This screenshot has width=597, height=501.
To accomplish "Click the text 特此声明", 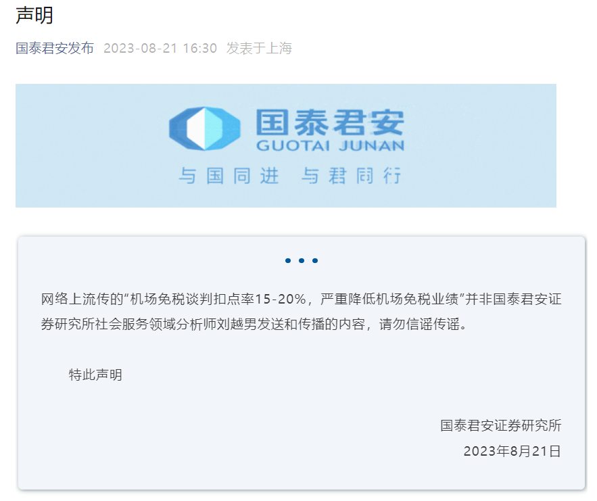I will click(x=95, y=375).
